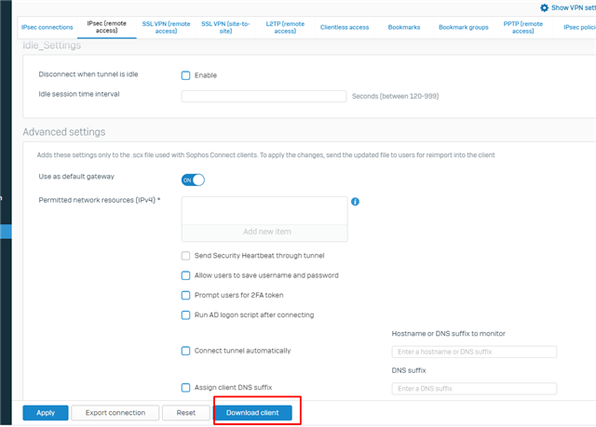Click the Reset button
The height and width of the screenshot is (427, 596).
tap(186, 413)
